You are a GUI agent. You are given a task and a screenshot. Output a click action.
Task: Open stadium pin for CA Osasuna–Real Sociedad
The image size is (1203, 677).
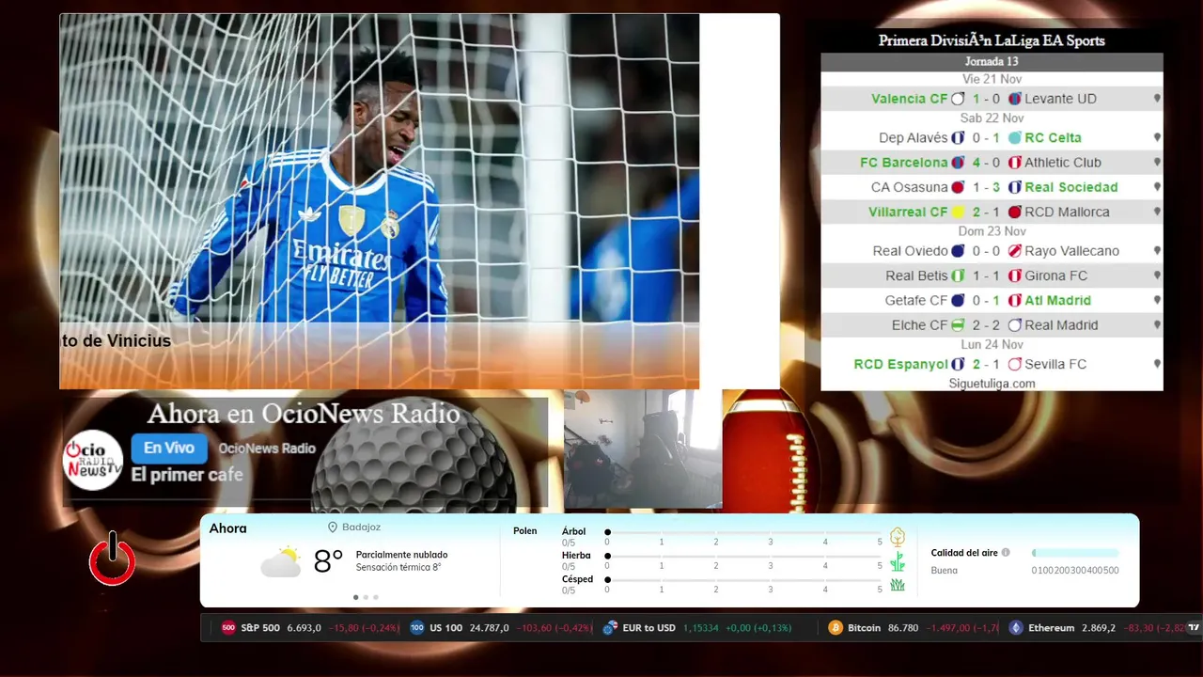pyautogui.click(x=1157, y=187)
